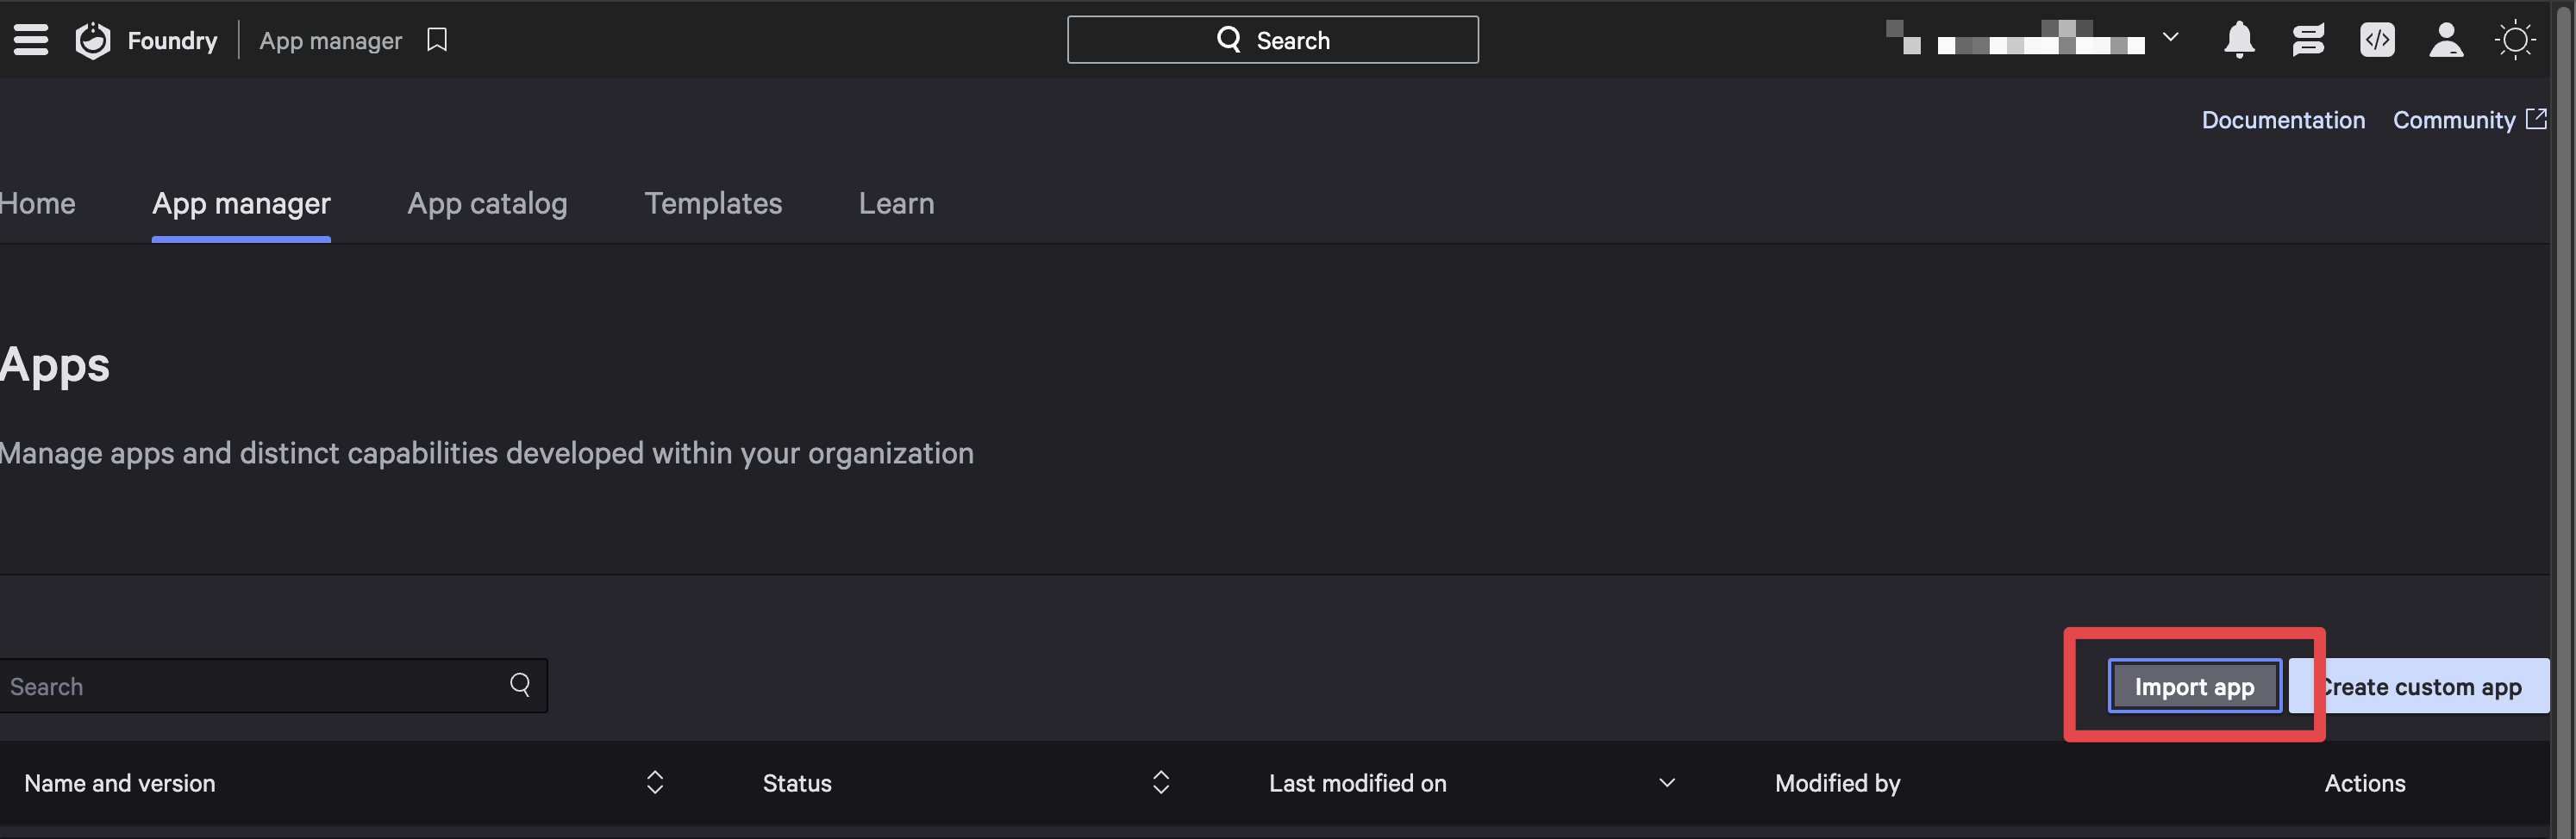Sort by Name and version column
2576x839 pixels.
tap(655, 782)
